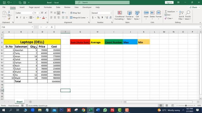Click the Save icon in the title bar
The image size is (202, 113).
point(4,3)
